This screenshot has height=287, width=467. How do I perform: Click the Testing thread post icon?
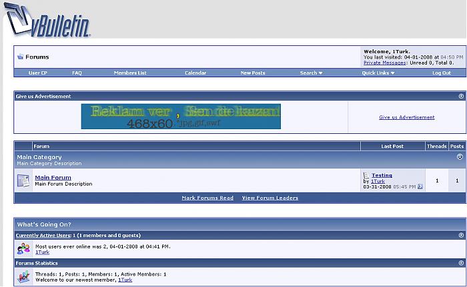coord(366,175)
